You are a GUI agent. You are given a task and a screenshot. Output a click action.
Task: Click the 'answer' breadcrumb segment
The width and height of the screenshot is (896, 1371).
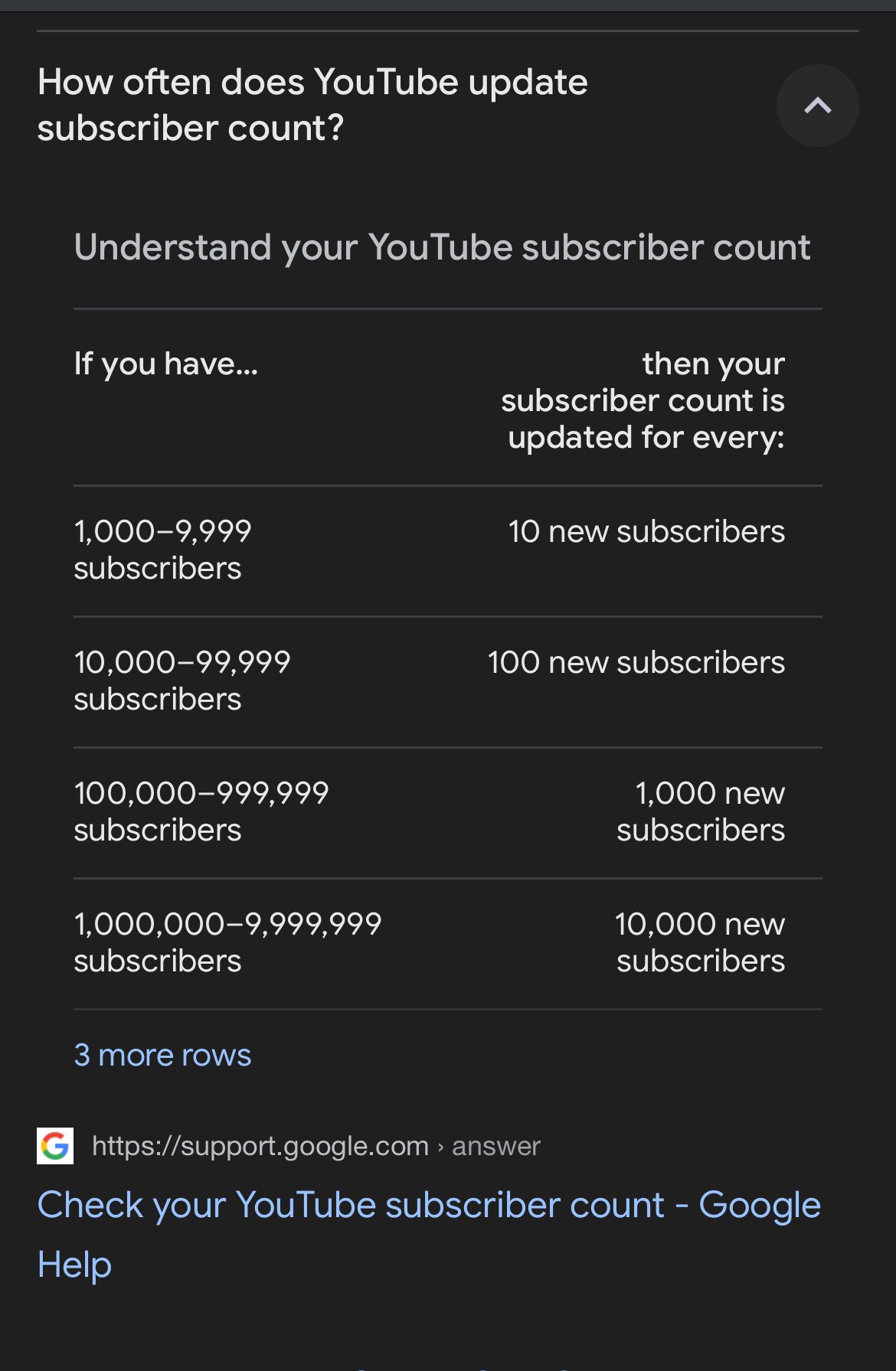pos(496,1146)
